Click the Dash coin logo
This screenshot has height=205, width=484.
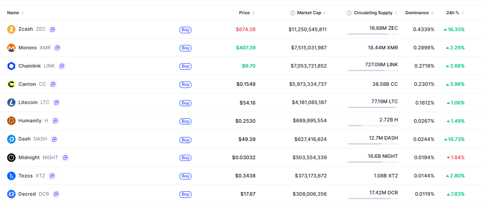pyautogui.click(x=11, y=139)
